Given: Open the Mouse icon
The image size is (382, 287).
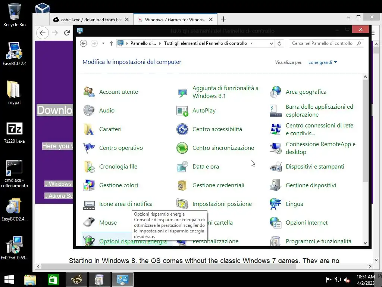Looking at the screenshot, I should (89, 223).
